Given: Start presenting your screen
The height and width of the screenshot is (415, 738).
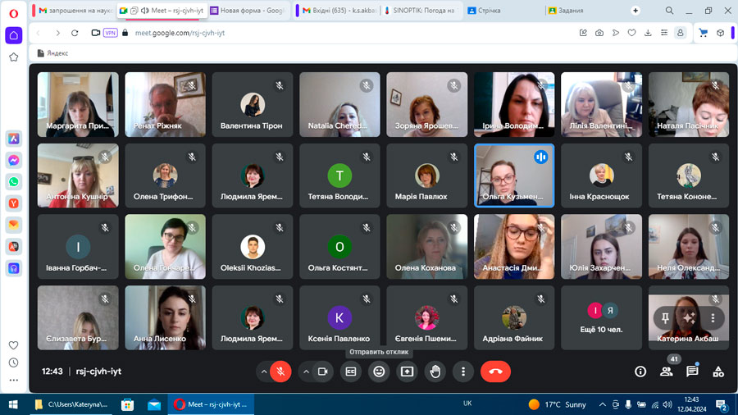Looking at the screenshot, I should (407, 372).
